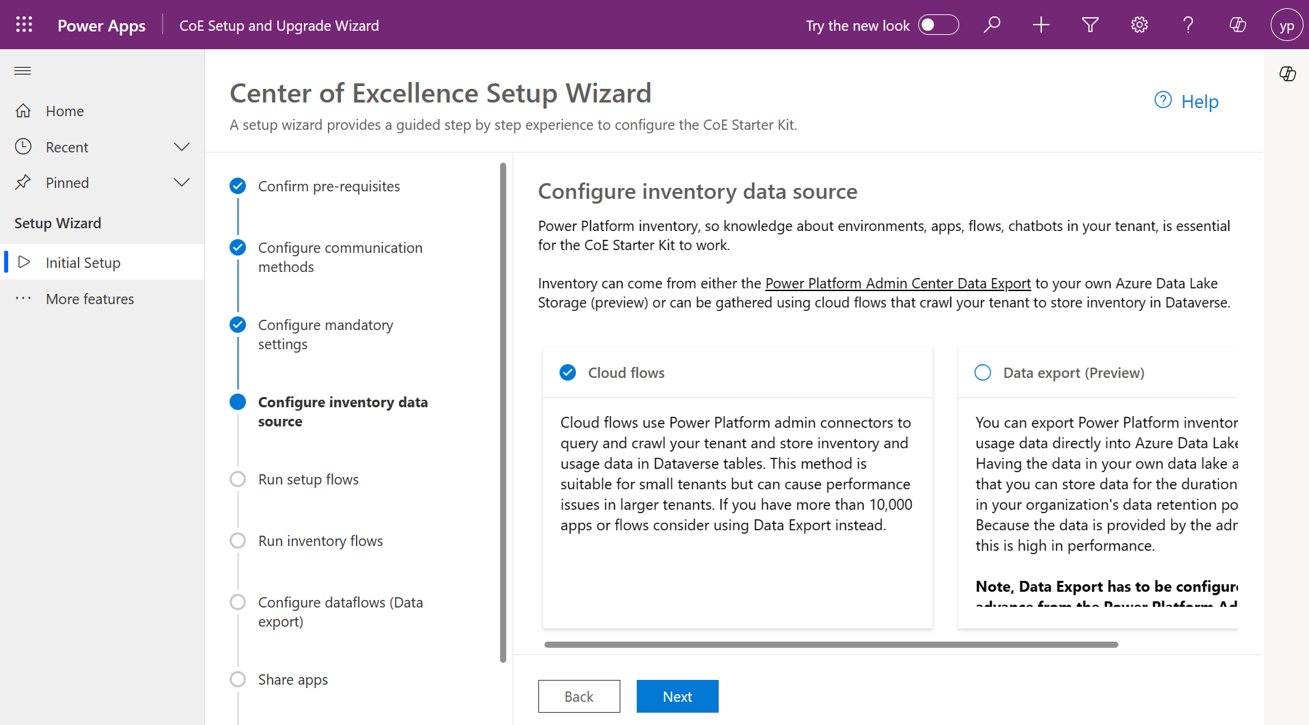
Task: Collapse the navigation pane with the hamburger icon
Action: click(23, 70)
